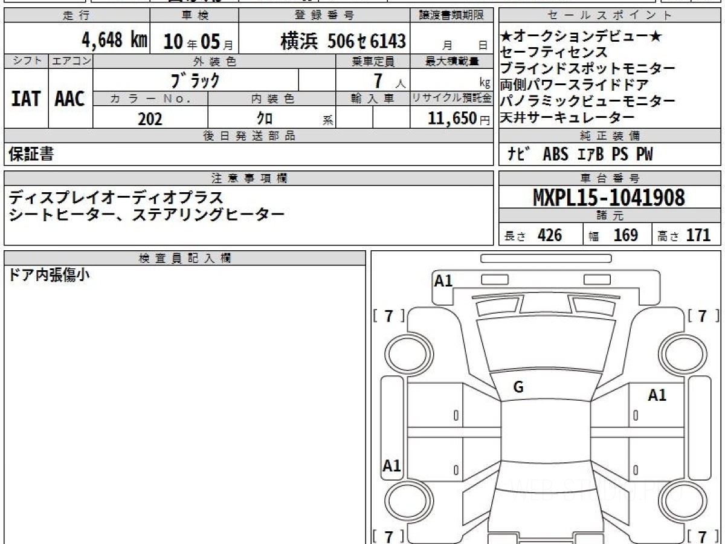Select chassis number MXPL15-1041908
Viewport: 725px width, 544px height.
(609, 197)
